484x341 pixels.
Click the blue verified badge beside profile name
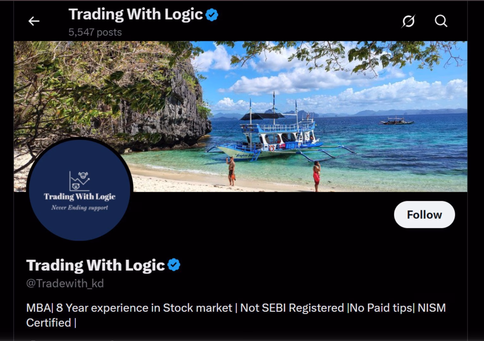tap(174, 265)
